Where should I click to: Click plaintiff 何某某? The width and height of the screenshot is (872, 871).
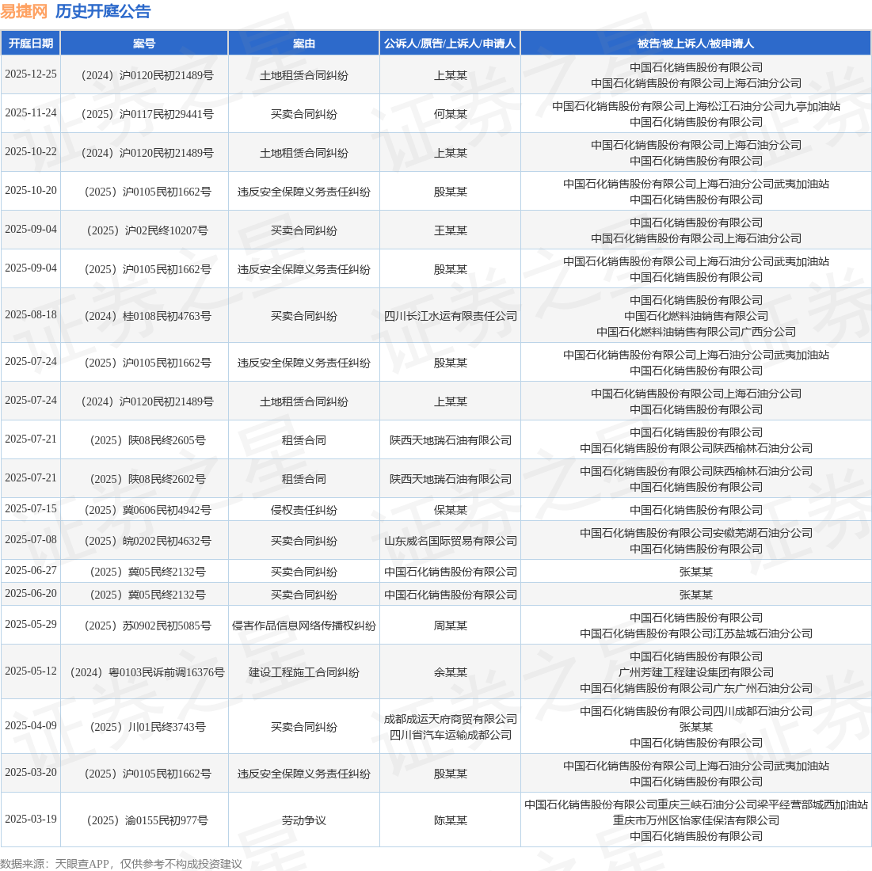[x=451, y=115]
